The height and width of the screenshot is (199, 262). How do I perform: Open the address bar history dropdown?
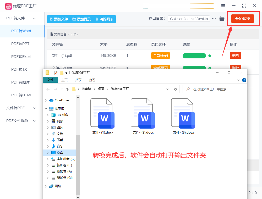167,89
